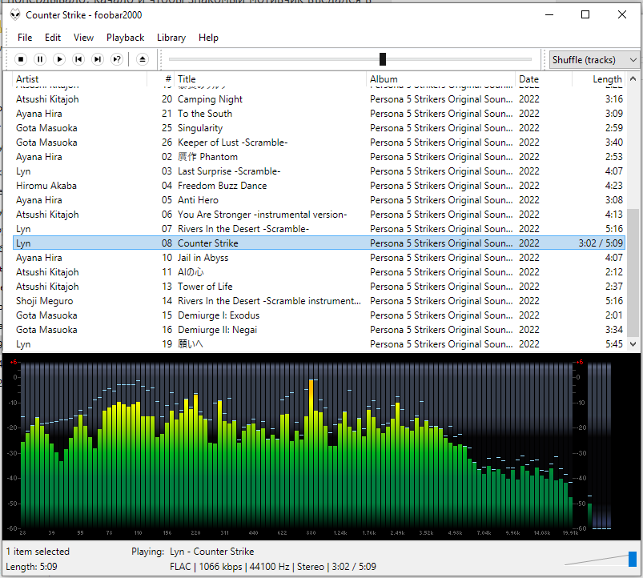Sort playlist by Album column header
The width and height of the screenshot is (643, 578).
tap(441, 79)
